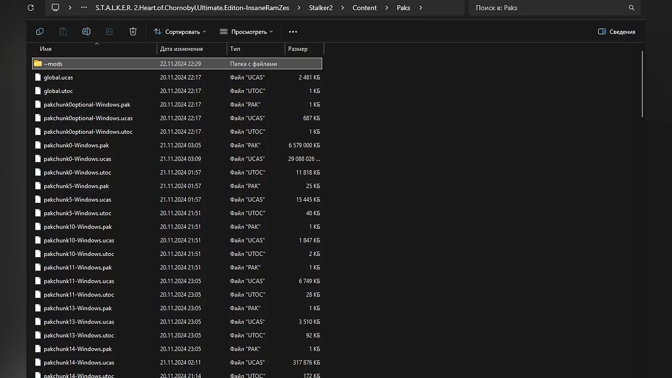672x378 pixels.
Task: Toggle the Сведения details pane
Action: [617, 32]
